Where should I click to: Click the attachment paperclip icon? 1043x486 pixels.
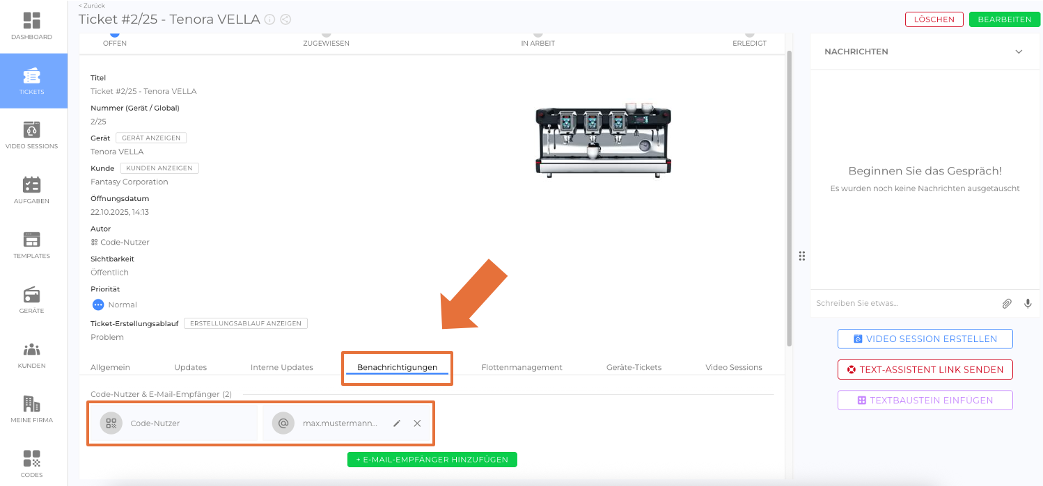[x=1006, y=304]
